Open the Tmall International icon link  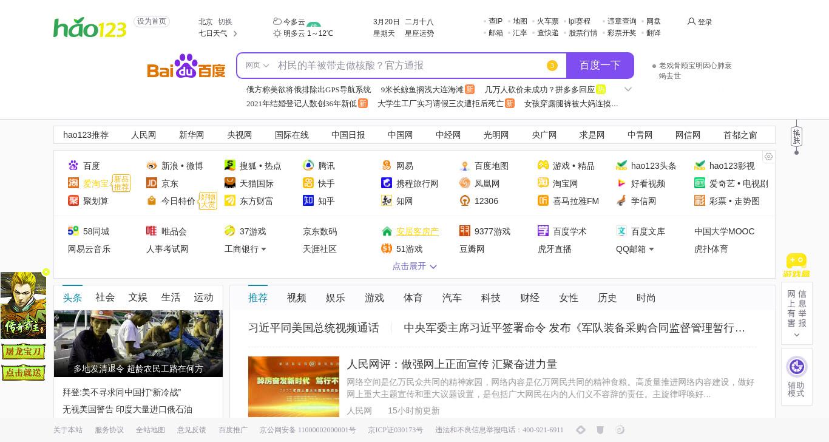point(230,183)
